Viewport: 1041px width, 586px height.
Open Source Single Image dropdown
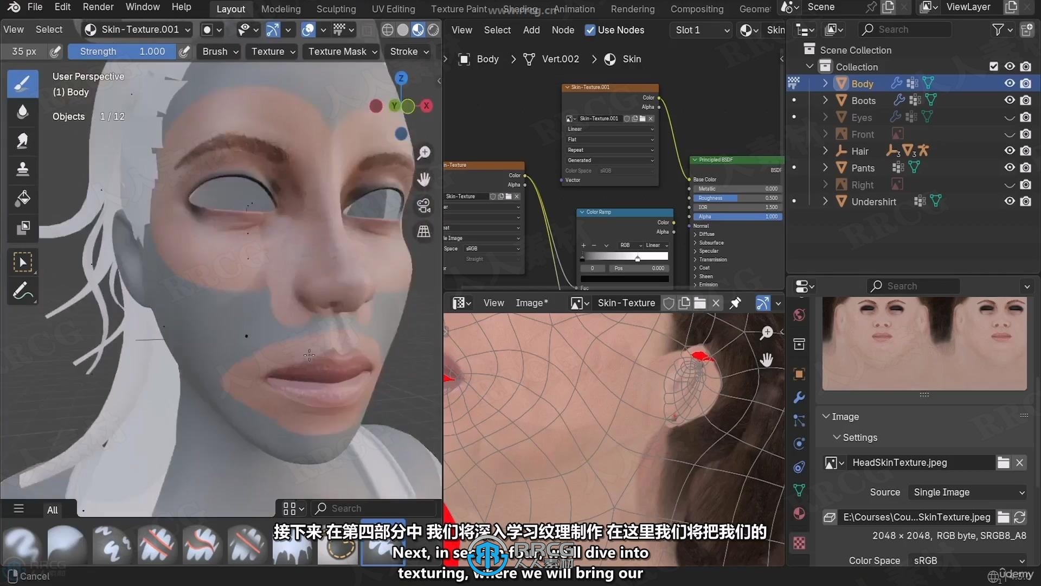pos(968,492)
